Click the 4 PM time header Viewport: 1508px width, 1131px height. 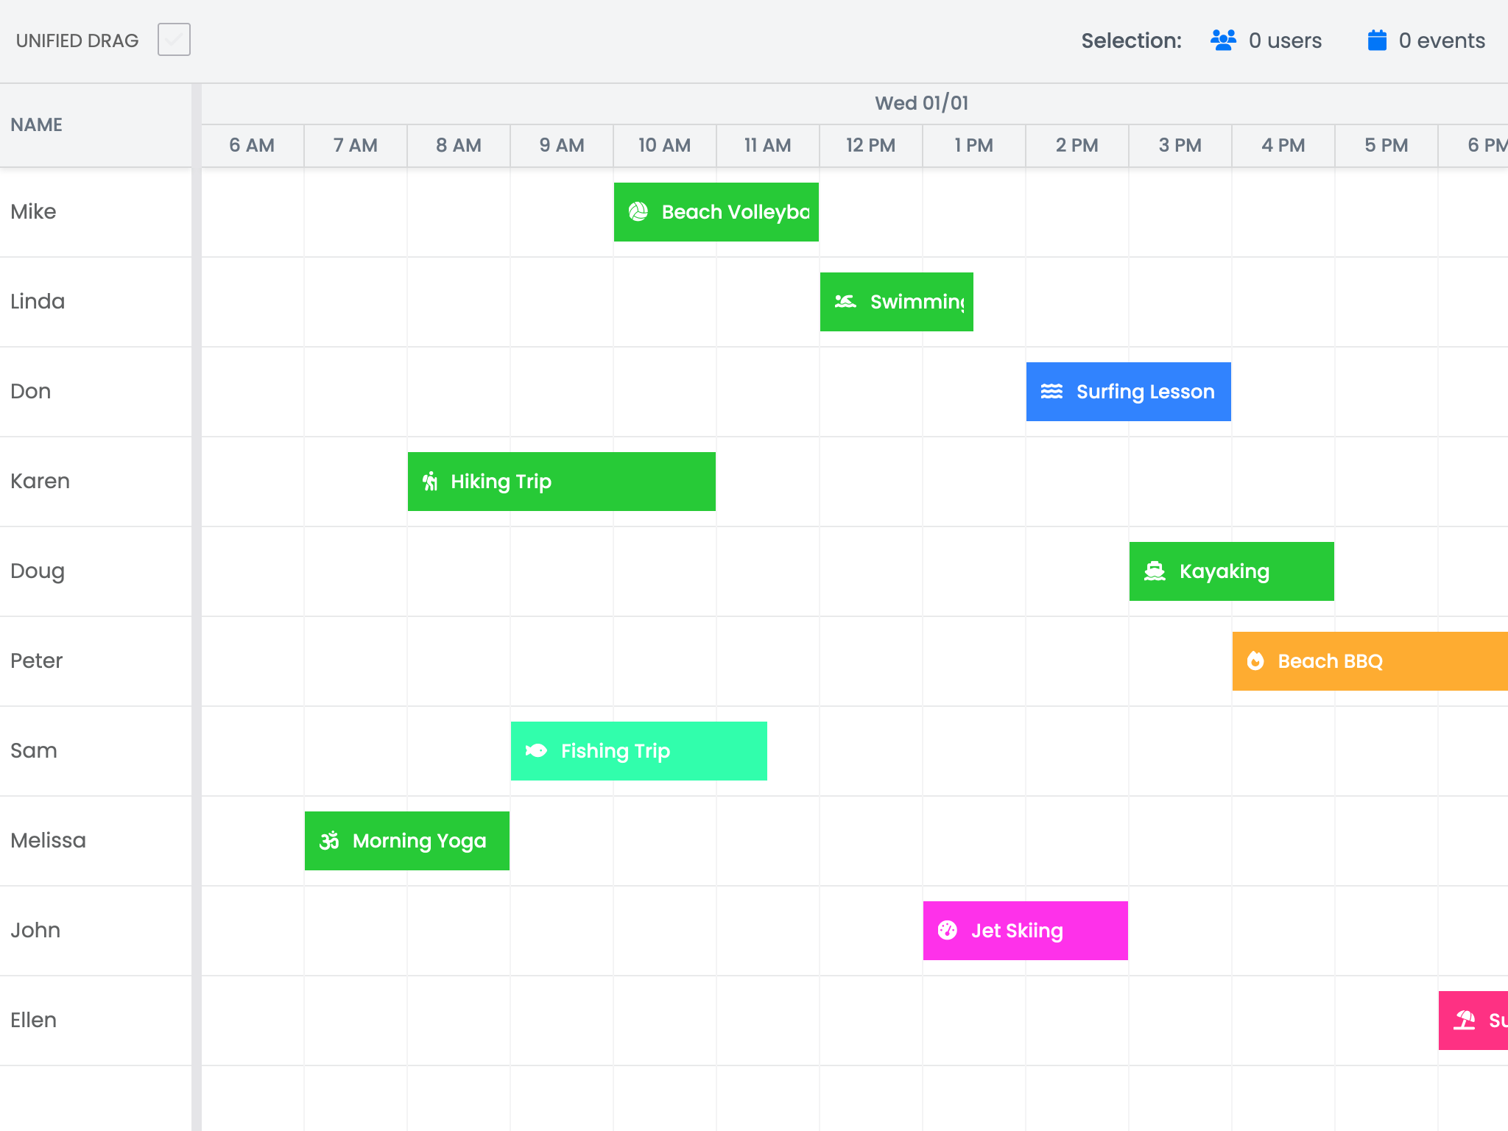pyautogui.click(x=1283, y=146)
